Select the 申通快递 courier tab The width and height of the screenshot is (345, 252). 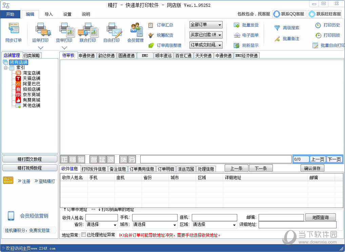pyautogui.click(x=87, y=56)
